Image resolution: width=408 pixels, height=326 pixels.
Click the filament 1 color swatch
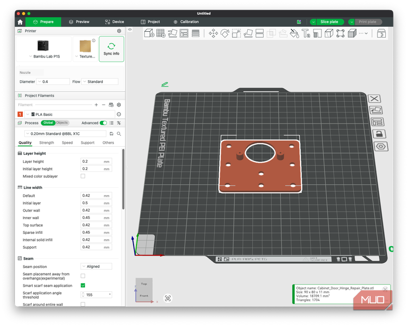[20, 114]
